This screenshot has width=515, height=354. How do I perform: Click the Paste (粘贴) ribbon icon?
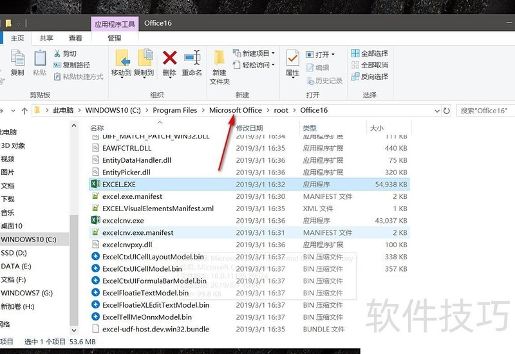pos(40,62)
